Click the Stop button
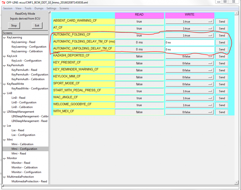The width and height of the screenshot is (241, 190). (x=14, y=26)
